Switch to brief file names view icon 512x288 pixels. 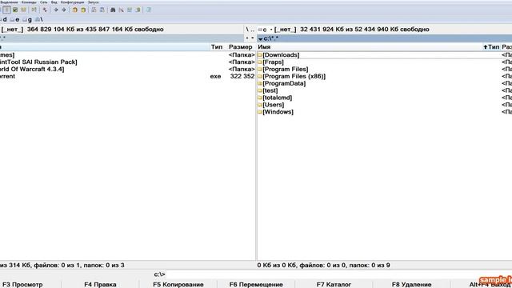click(6, 10)
